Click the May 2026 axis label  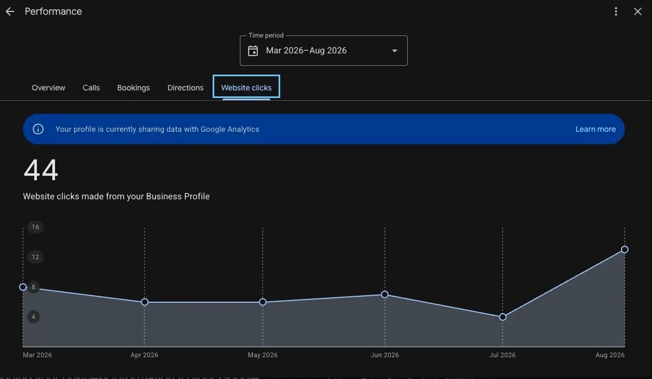(262, 355)
